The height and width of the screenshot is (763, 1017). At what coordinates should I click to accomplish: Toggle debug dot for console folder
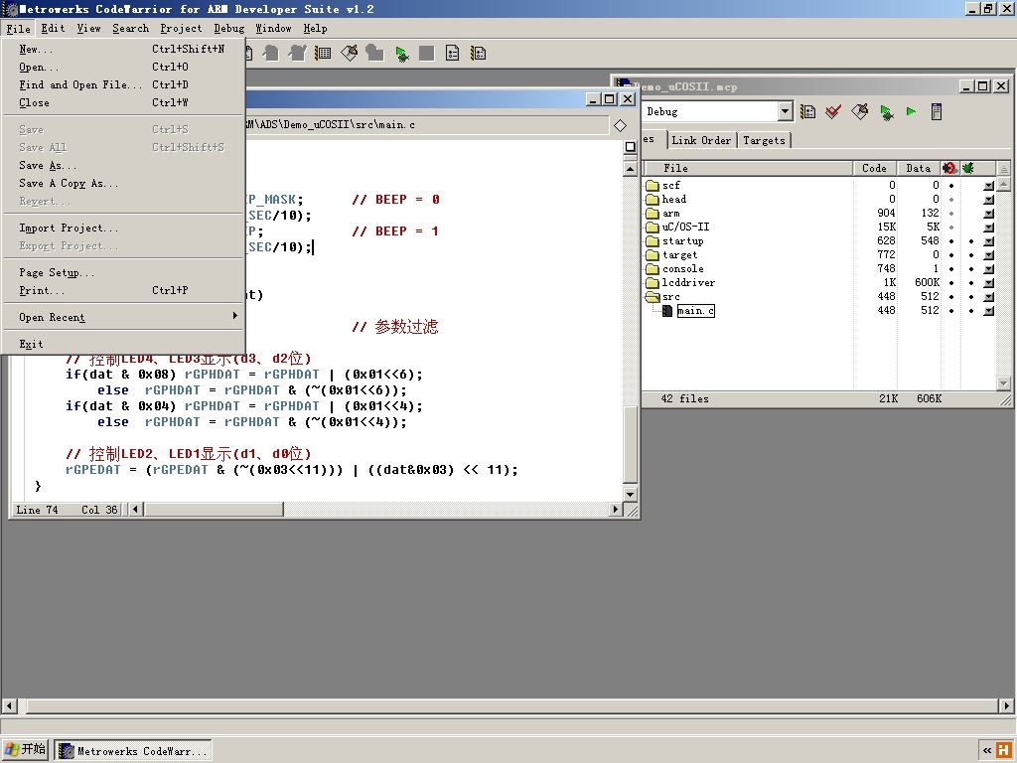[x=971, y=268]
